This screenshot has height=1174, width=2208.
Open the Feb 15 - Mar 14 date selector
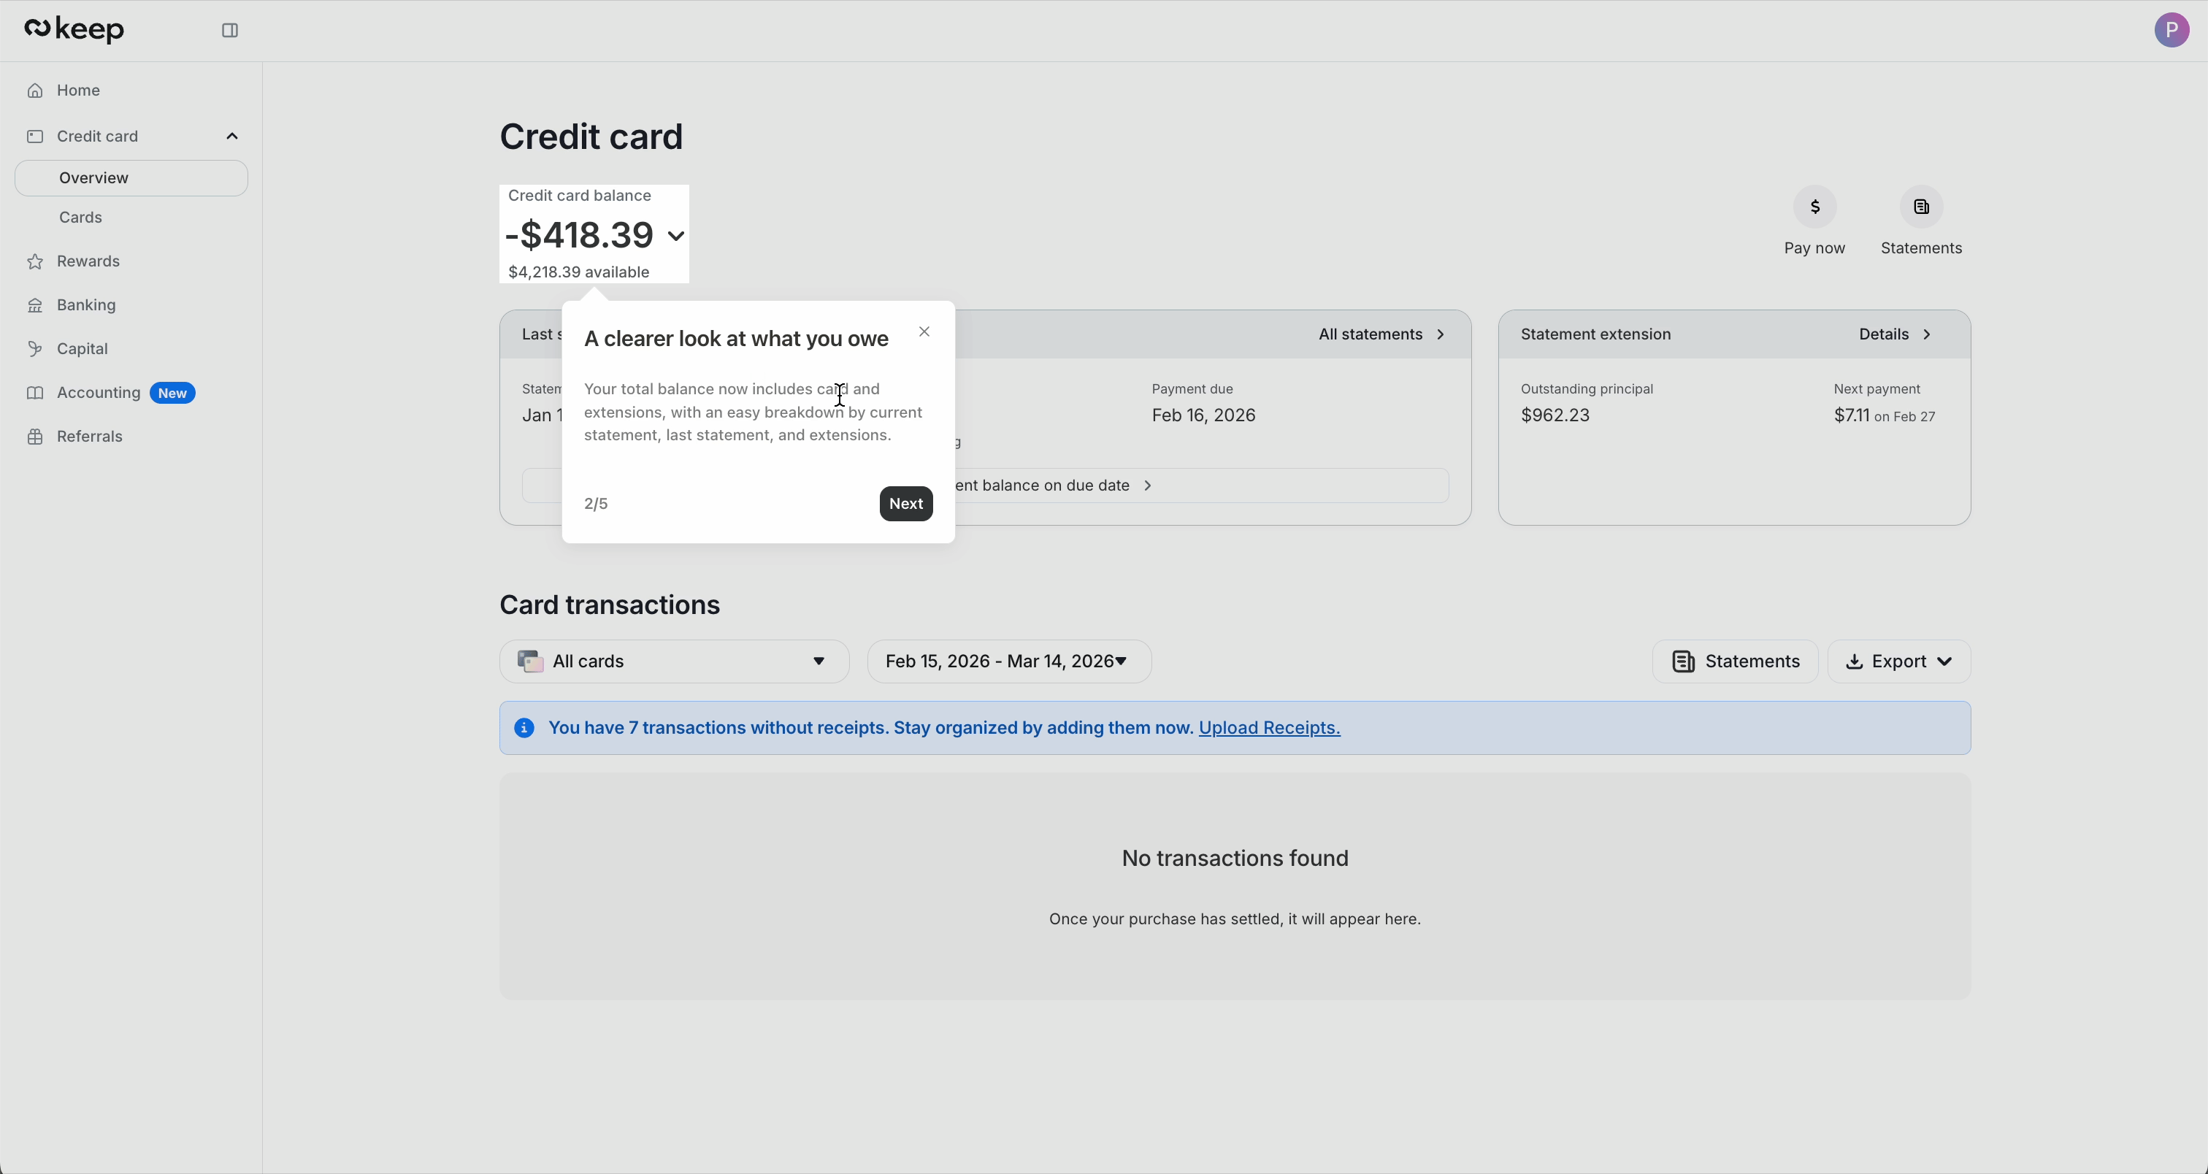[x=1010, y=661]
